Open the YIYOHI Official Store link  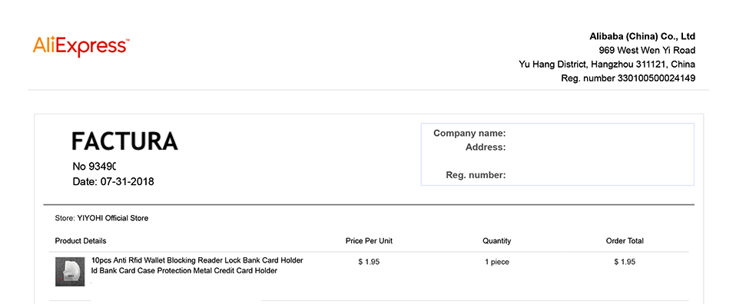pyautogui.click(x=113, y=218)
